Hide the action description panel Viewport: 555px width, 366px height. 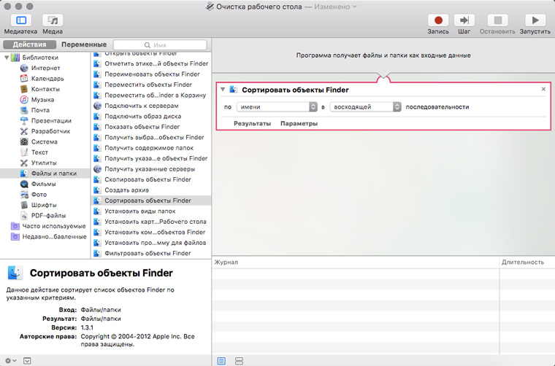tap(27, 361)
